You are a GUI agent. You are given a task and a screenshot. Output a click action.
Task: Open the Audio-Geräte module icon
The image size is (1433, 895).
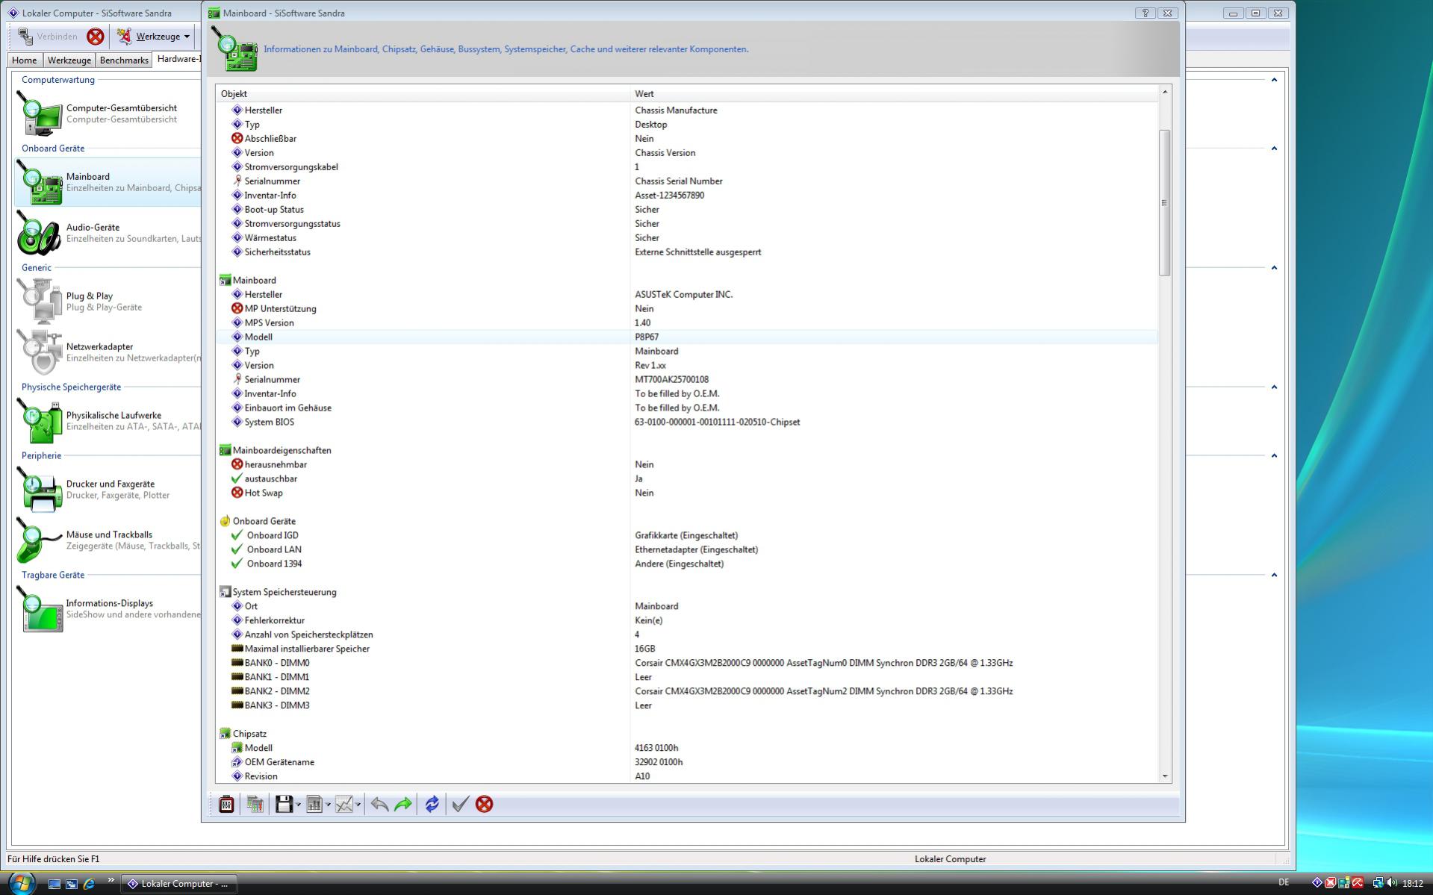[40, 233]
